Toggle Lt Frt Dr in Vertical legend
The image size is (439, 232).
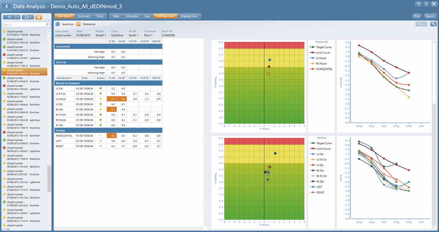tap(319, 160)
